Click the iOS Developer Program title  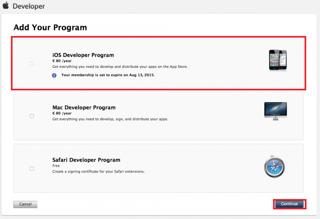tap(83, 55)
